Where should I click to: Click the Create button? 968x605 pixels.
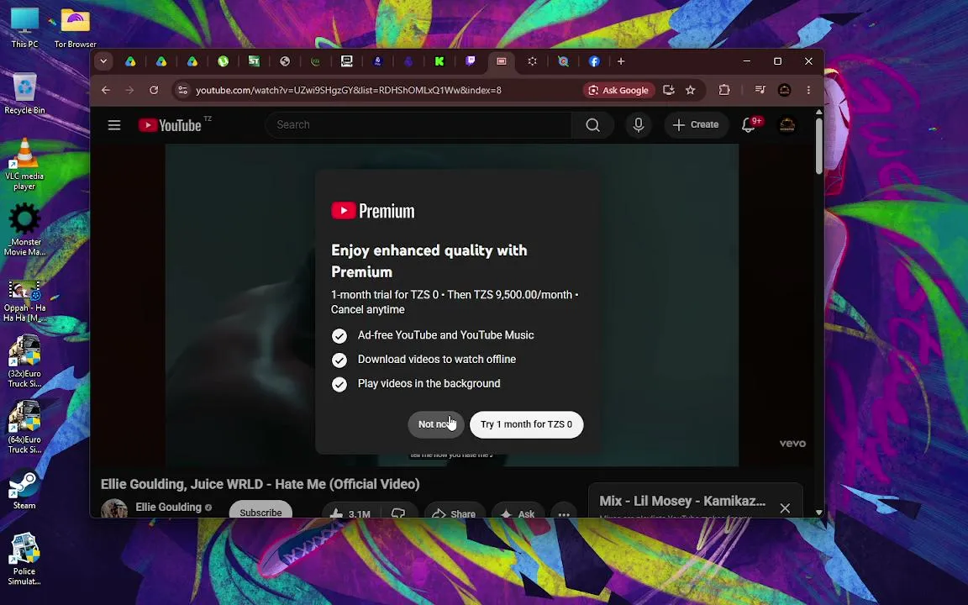click(x=696, y=125)
